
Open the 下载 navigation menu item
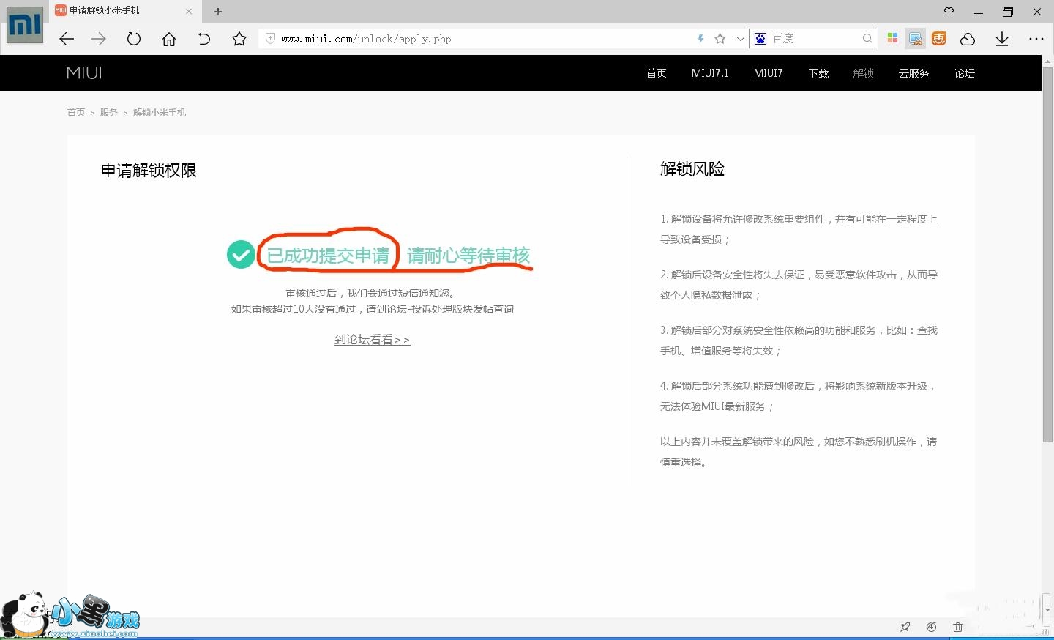point(818,73)
